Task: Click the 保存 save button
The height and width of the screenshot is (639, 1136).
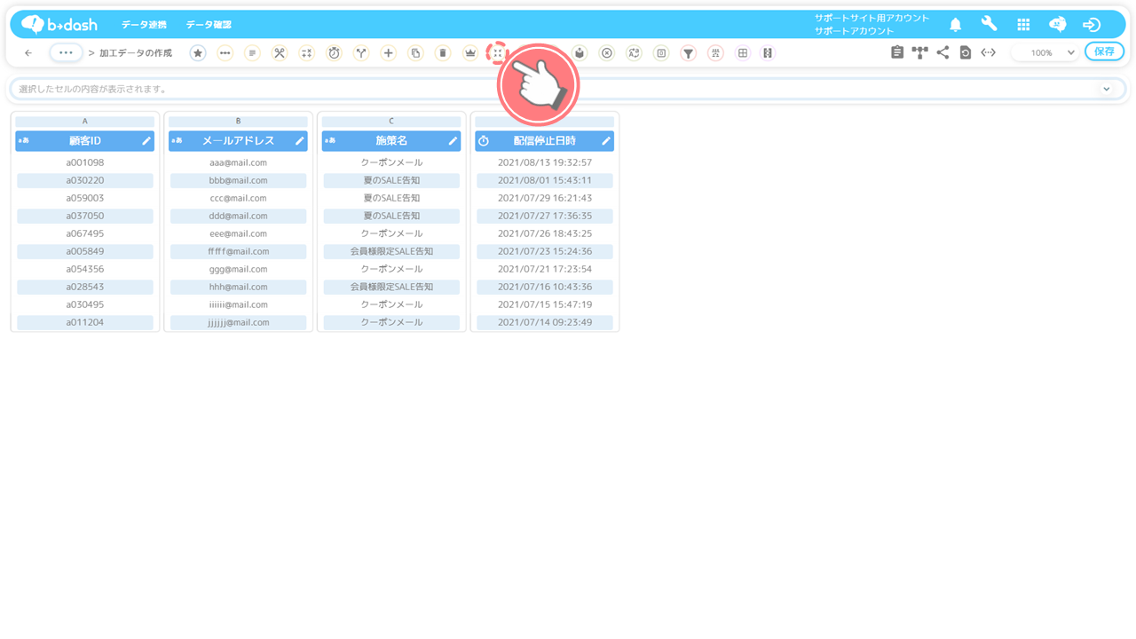Action: point(1104,52)
